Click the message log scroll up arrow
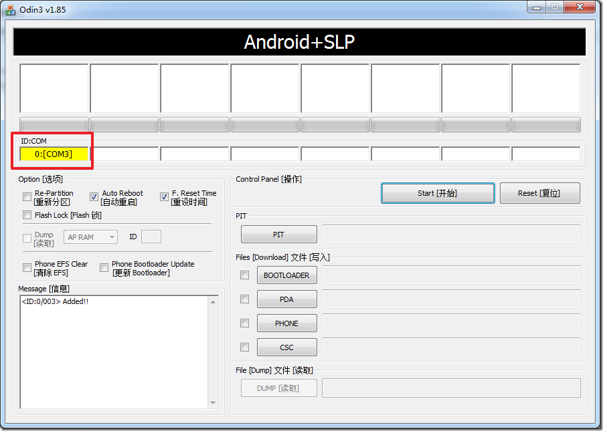This screenshot has width=603, height=431. tap(213, 302)
